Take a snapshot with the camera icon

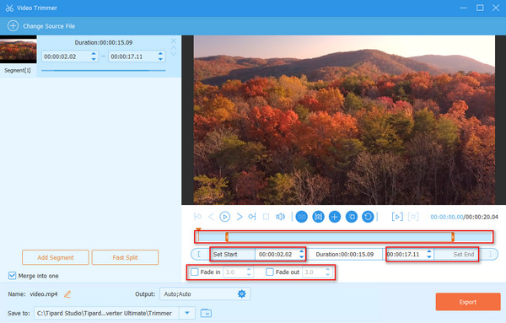click(x=318, y=217)
